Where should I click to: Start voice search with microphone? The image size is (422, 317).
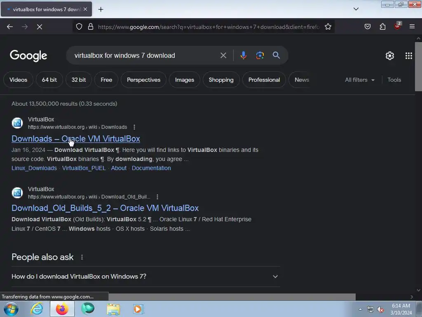[x=243, y=55]
